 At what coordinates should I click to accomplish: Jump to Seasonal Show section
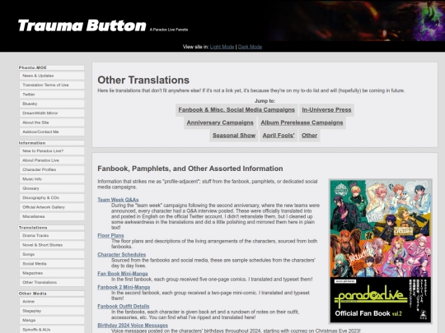[234, 136]
